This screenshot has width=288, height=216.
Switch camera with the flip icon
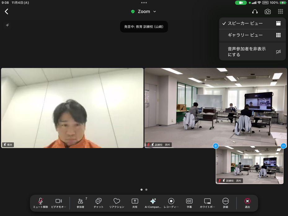tap(268, 11)
